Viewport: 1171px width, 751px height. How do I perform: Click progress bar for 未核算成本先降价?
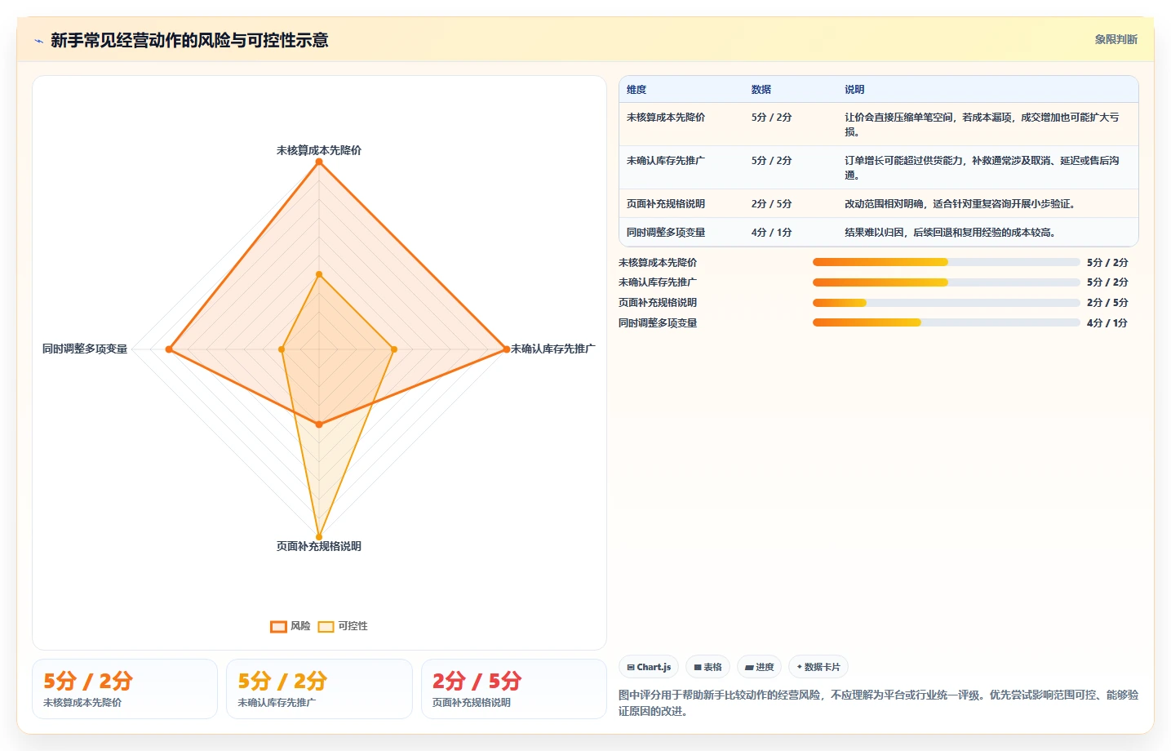pos(947,262)
